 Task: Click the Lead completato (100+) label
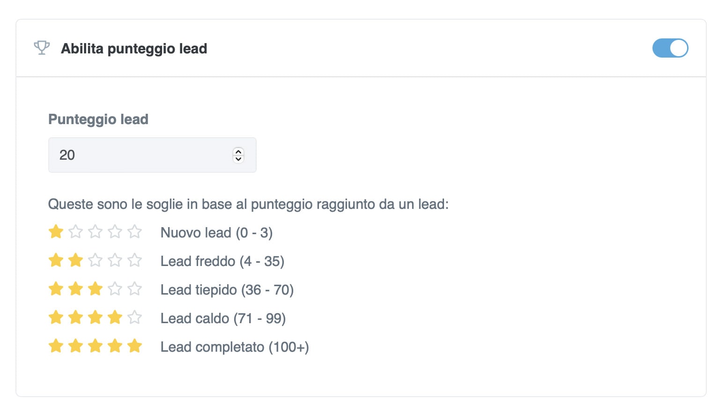[234, 347]
